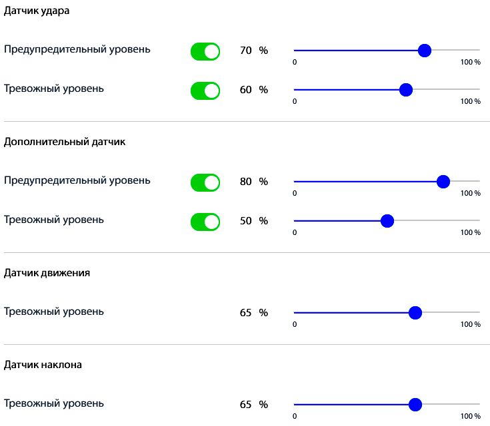Click the Датчик наклона slider handle
The image size is (490, 426).
pyautogui.click(x=415, y=405)
